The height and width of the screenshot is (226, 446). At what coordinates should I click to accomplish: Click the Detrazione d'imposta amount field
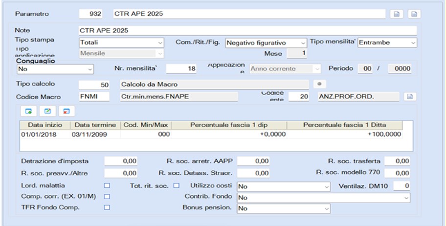121,161
